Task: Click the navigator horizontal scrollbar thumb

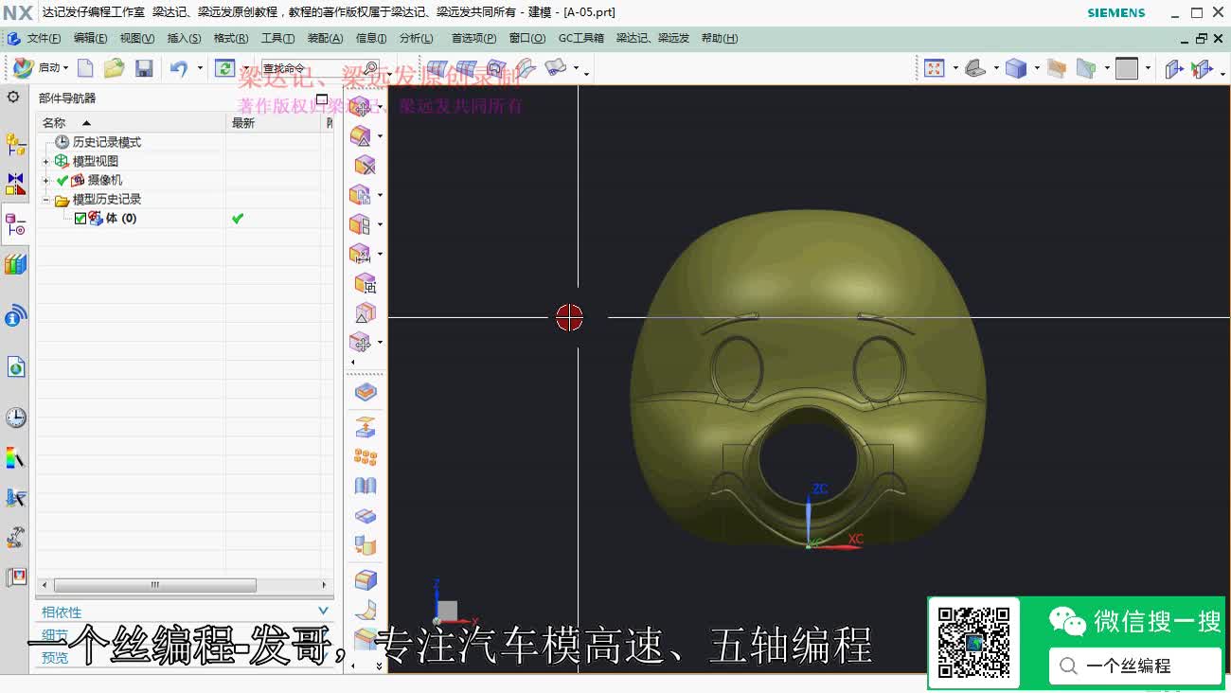Action: click(x=154, y=585)
